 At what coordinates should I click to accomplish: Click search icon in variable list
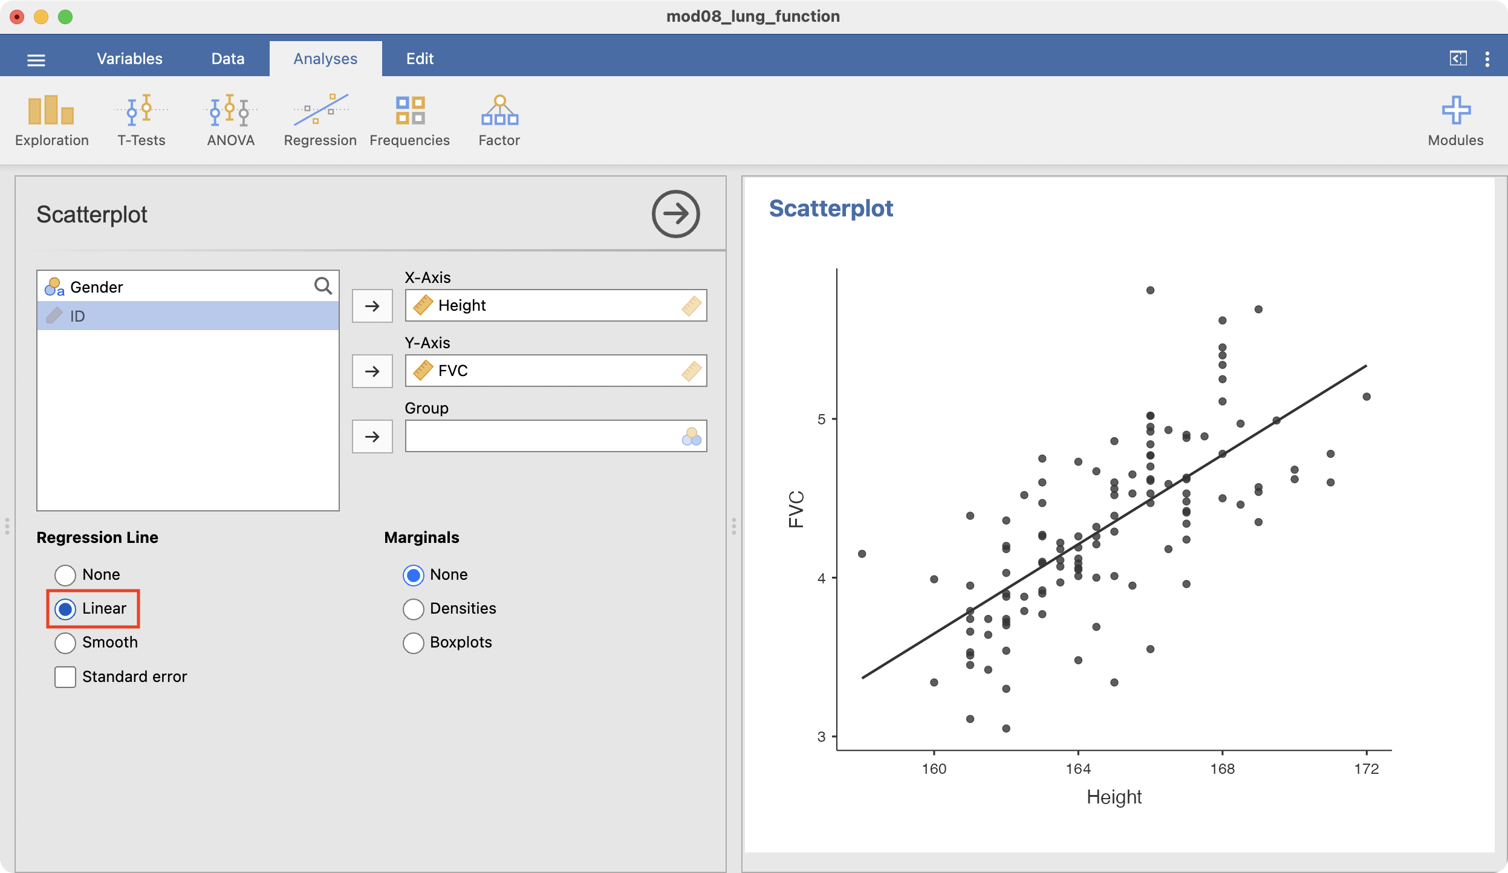pos(323,286)
